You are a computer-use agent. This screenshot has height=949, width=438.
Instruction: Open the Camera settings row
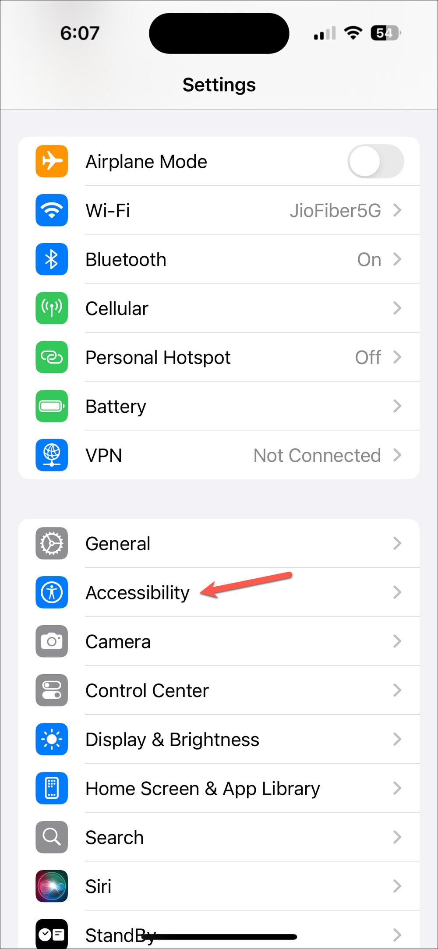(x=219, y=641)
